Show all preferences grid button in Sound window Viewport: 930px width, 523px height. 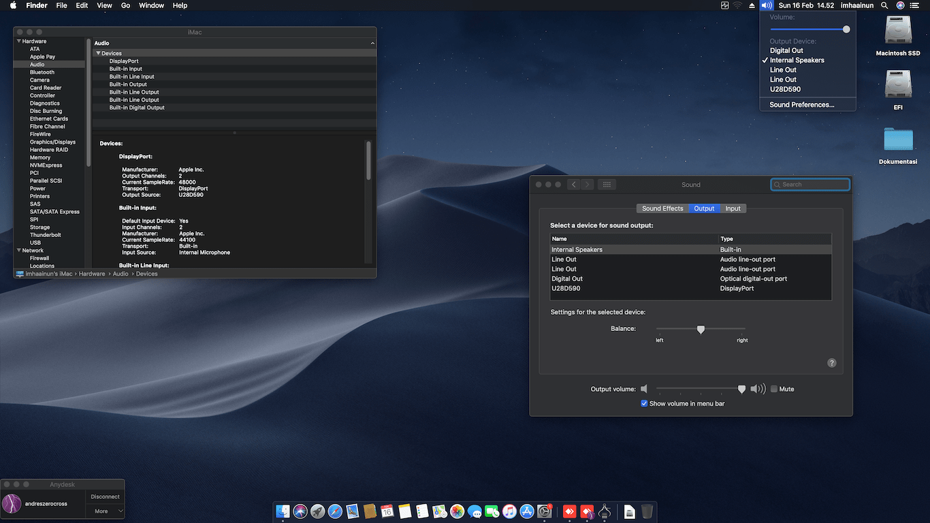[607, 185]
